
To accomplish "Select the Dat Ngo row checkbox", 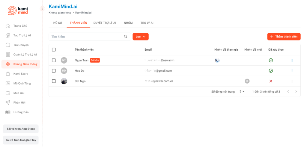I will 54,81.
